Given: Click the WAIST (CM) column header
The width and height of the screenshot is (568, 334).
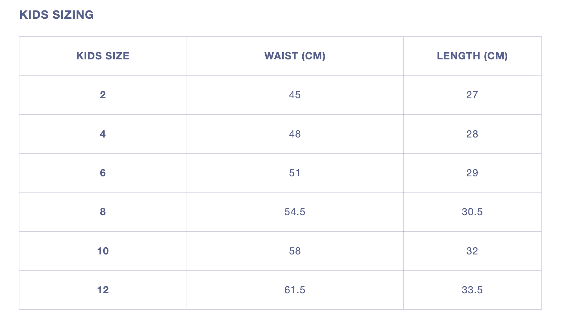Looking at the screenshot, I should [x=295, y=56].
